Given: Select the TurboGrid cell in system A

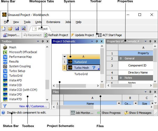Looking at the screenshot, I should pyautogui.click(x=83, y=62).
